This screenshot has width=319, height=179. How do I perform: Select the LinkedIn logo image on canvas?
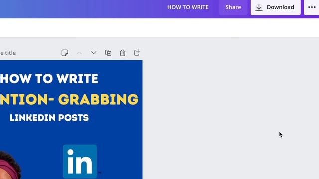(x=80, y=162)
